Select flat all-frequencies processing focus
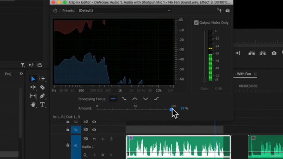The width and height of the screenshot is (283, 159). point(113,99)
